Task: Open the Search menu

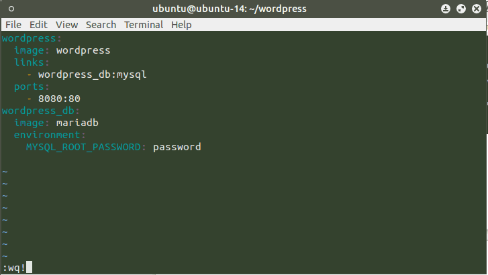Action: tap(101, 25)
